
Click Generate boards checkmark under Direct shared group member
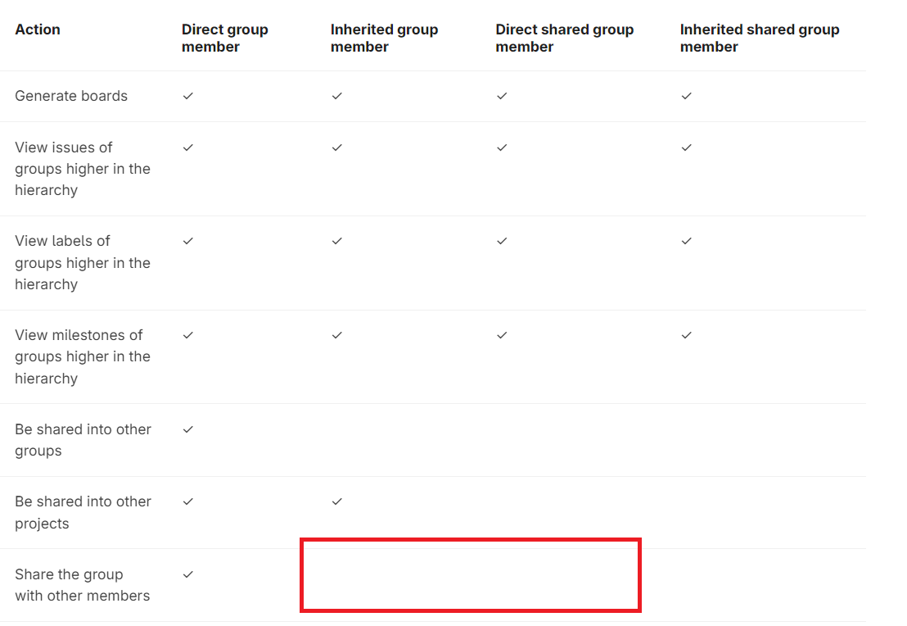point(502,96)
